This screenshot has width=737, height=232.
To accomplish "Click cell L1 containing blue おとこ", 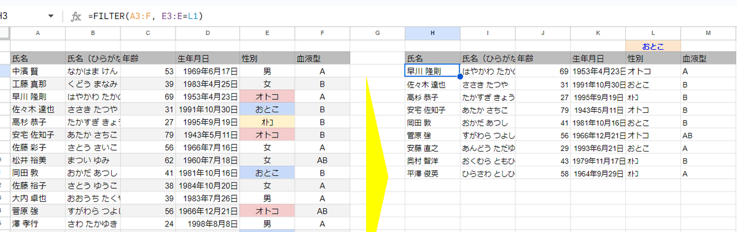I will click(x=653, y=45).
